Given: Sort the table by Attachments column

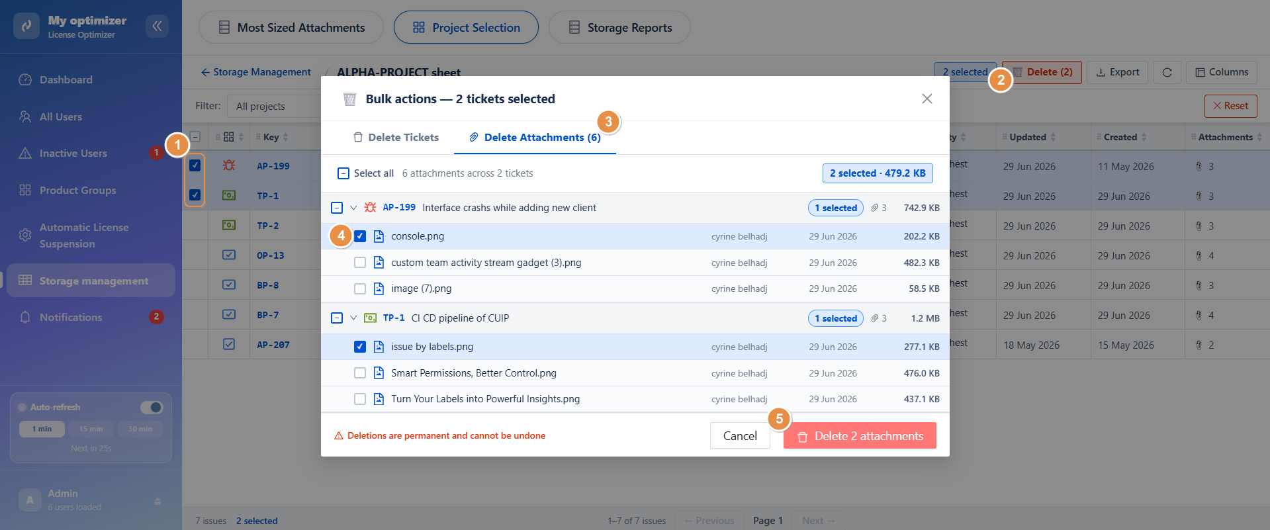Looking at the screenshot, I should (x=1226, y=137).
